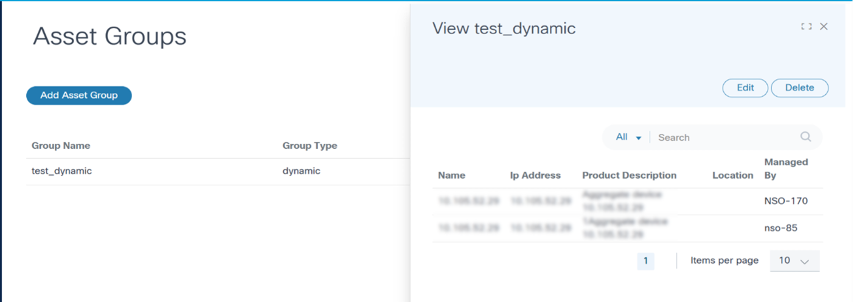
Task: Click the search magnifier icon
Action: pos(806,137)
